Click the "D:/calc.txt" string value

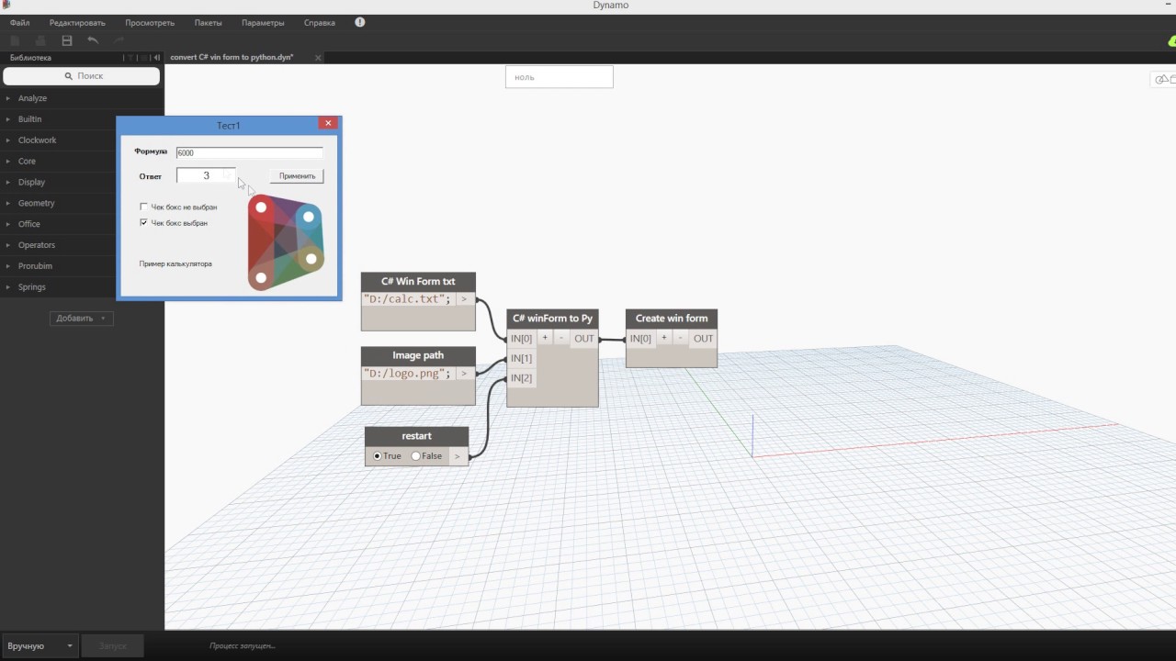click(x=408, y=299)
